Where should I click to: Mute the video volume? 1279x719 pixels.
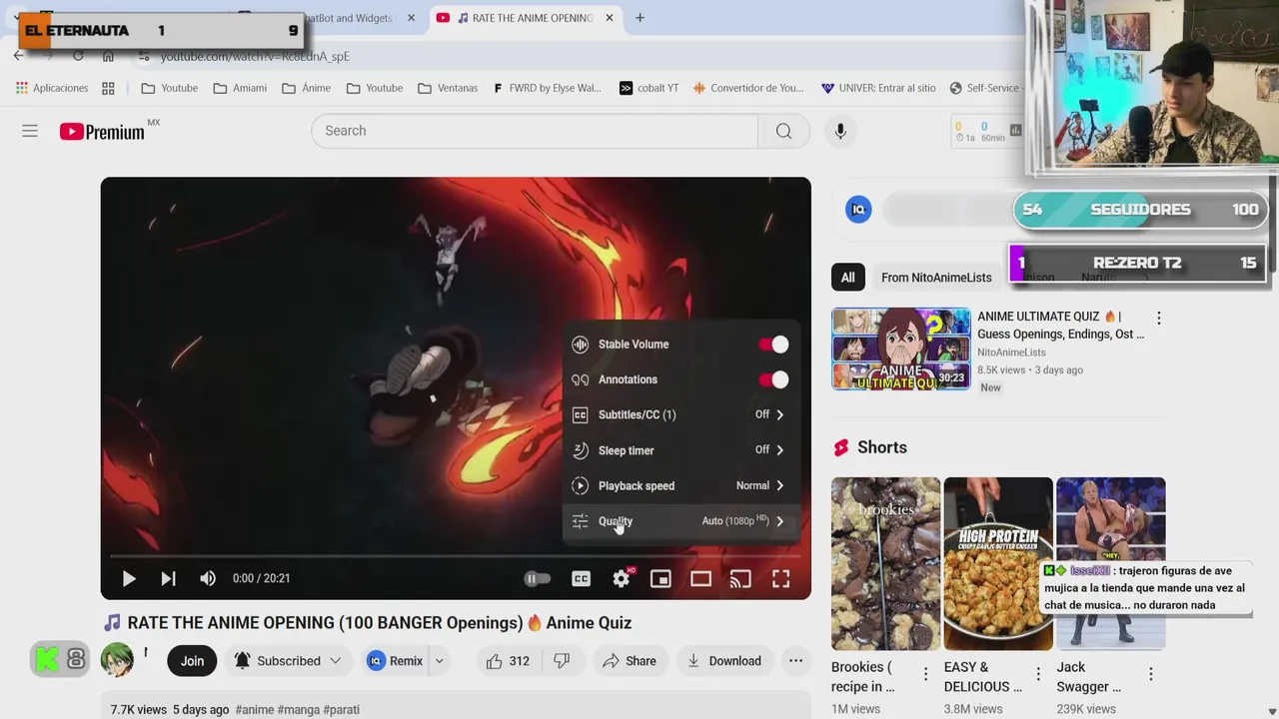click(x=208, y=578)
